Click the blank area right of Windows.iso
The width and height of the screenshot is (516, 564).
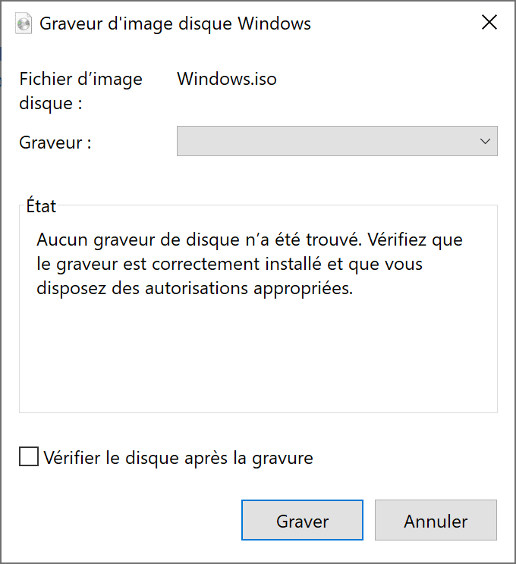pos(387,79)
